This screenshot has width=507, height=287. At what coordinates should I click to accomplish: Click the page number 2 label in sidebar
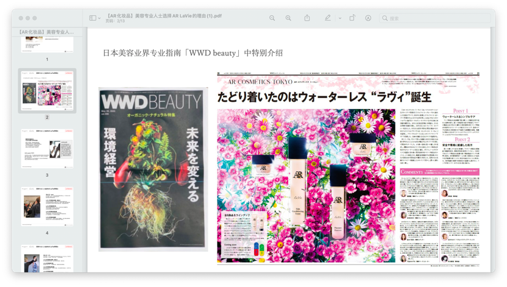pyautogui.click(x=47, y=118)
